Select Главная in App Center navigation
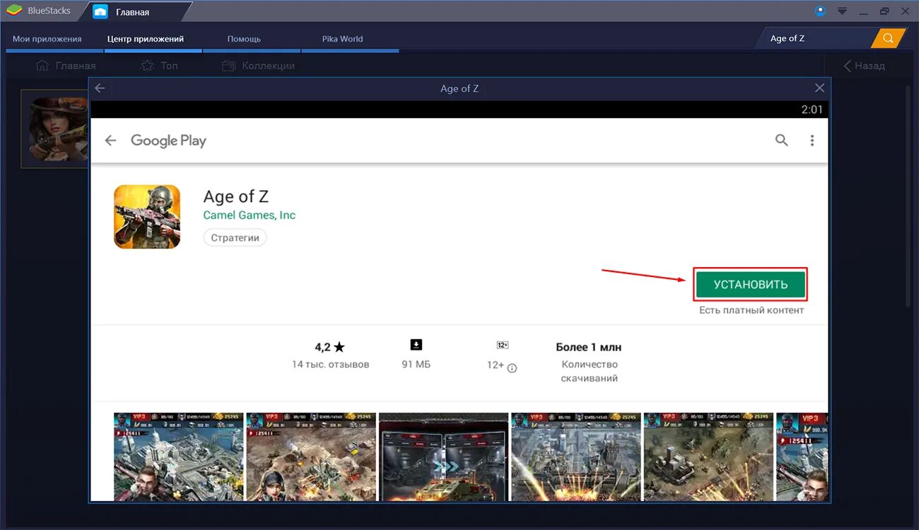The width and height of the screenshot is (919, 530). click(65, 66)
